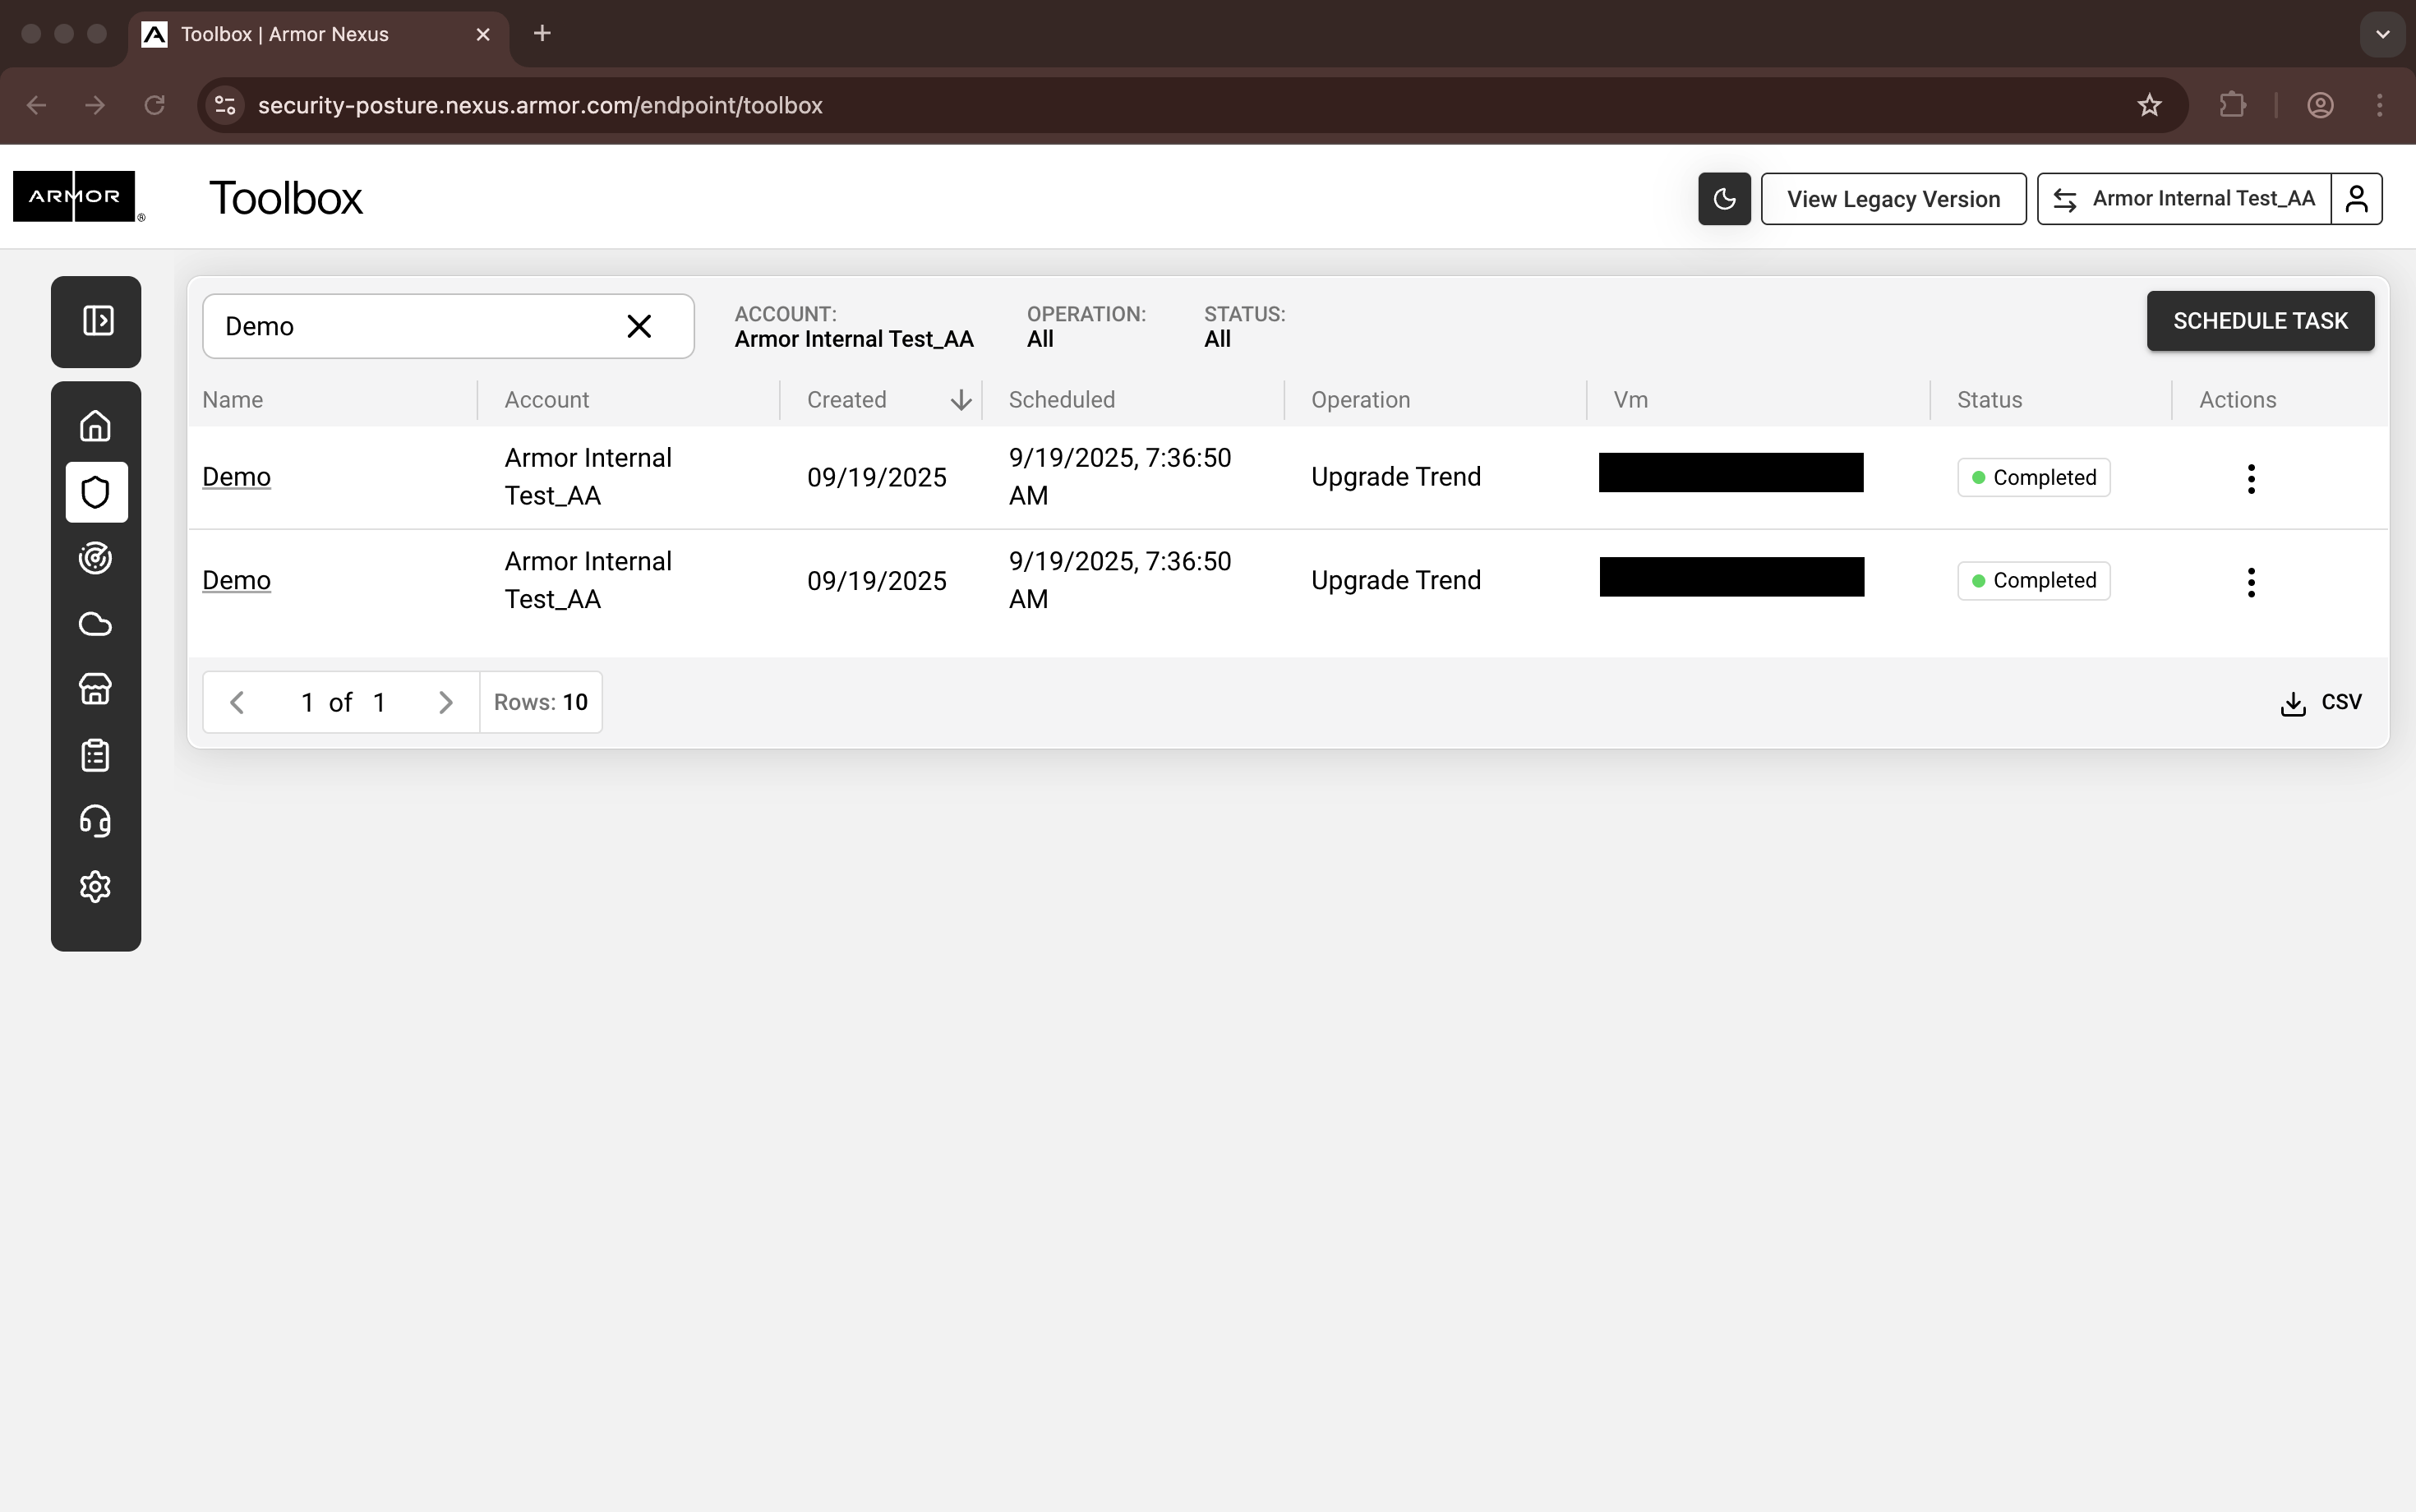Change Rows per page selector

tap(540, 702)
